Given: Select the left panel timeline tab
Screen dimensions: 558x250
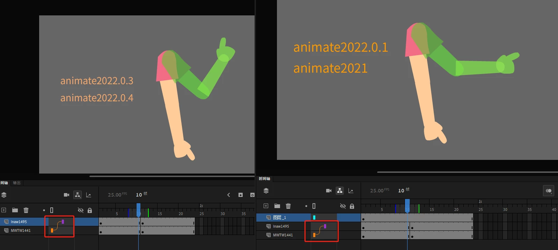Looking at the screenshot, I should coord(4,183).
